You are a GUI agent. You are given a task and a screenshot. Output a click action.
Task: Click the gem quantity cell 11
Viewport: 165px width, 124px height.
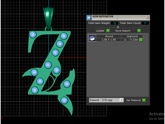(x=125, y=40)
